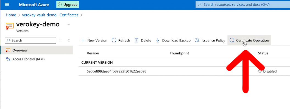
Task: Click the Overview certificate icon in the sidebar
Action: [x=8, y=50]
